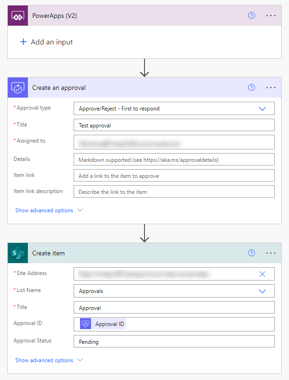This screenshot has width=289, height=380.
Task: Open help for Create item action
Action: pyautogui.click(x=251, y=253)
